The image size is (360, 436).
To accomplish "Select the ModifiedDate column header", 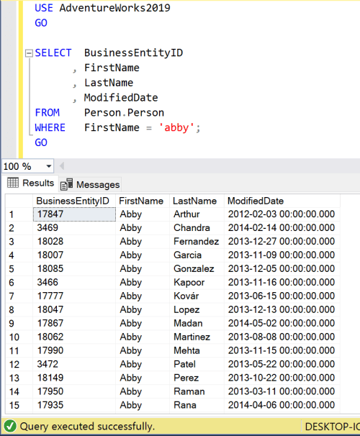I will tap(282, 201).
